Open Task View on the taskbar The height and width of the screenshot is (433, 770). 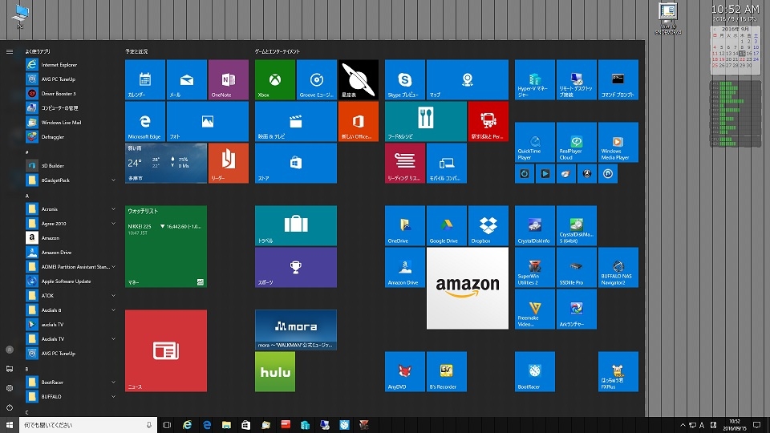coord(167,425)
